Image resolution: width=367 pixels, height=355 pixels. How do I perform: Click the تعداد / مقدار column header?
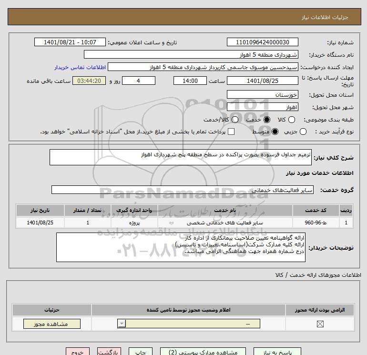pos(88,210)
